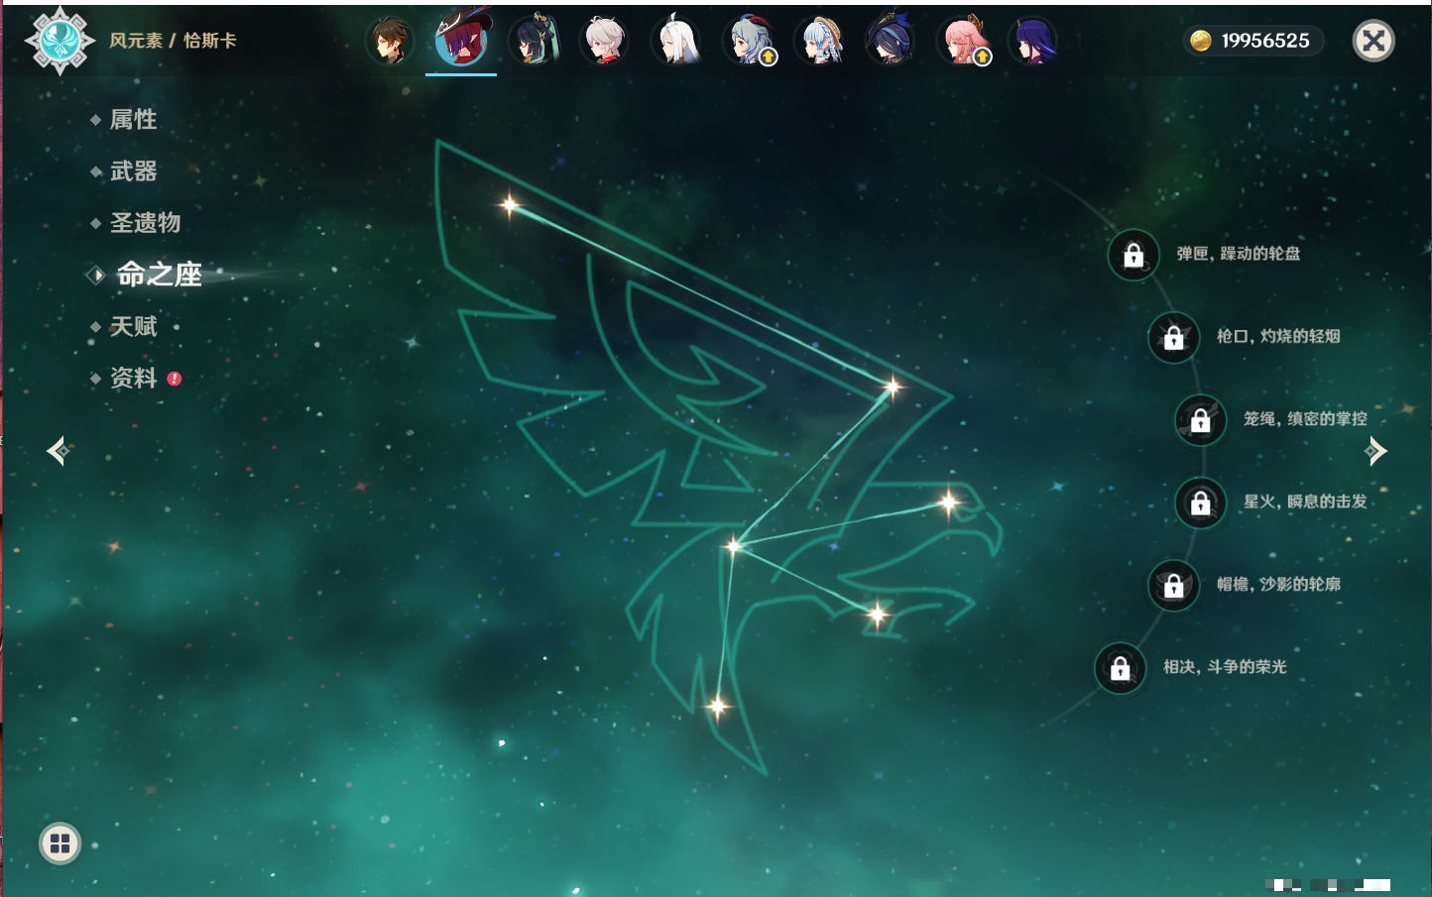Click the lowest star at the eagle's tail

point(717,707)
